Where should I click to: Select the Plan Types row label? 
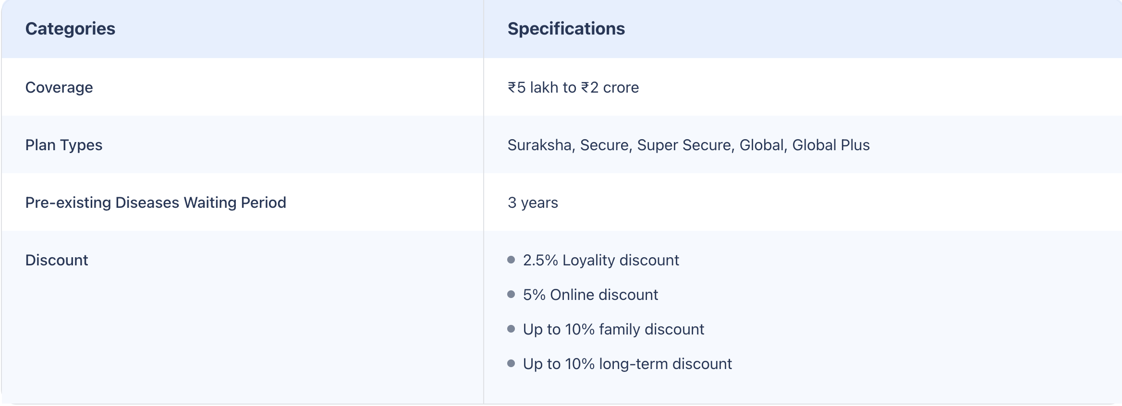click(x=64, y=145)
